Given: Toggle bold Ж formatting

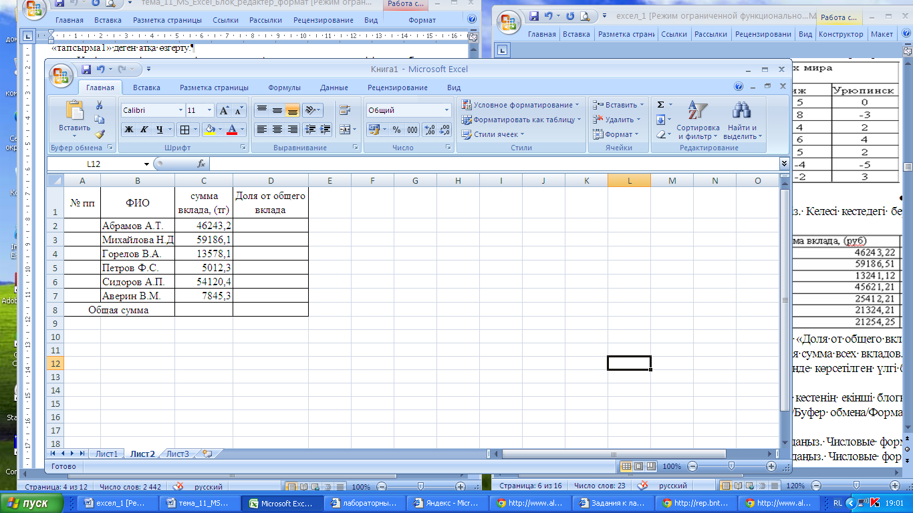Looking at the screenshot, I should point(128,130).
